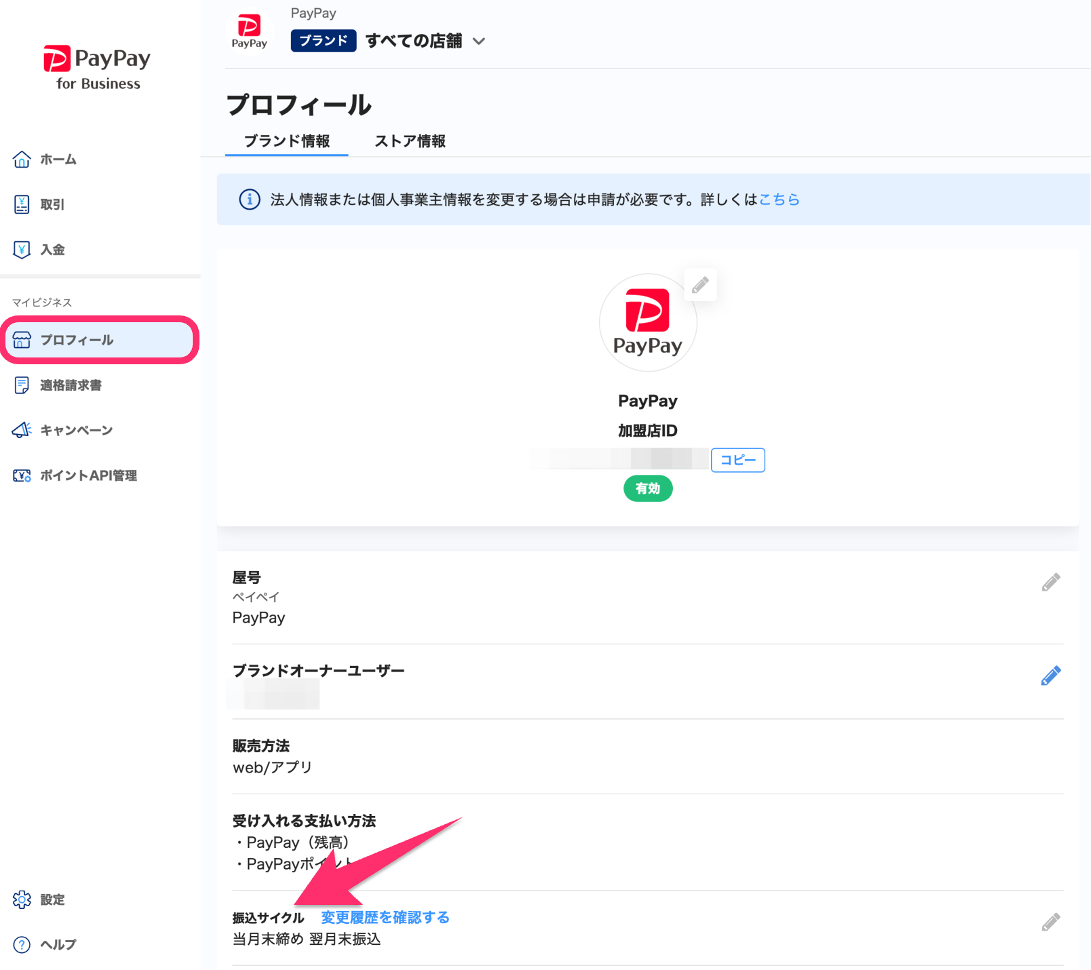
Task: Click the PayPay for Business logo
Action: (97, 68)
